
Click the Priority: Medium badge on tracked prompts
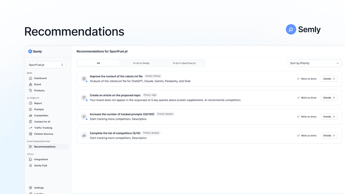click(x=165, y=114)
